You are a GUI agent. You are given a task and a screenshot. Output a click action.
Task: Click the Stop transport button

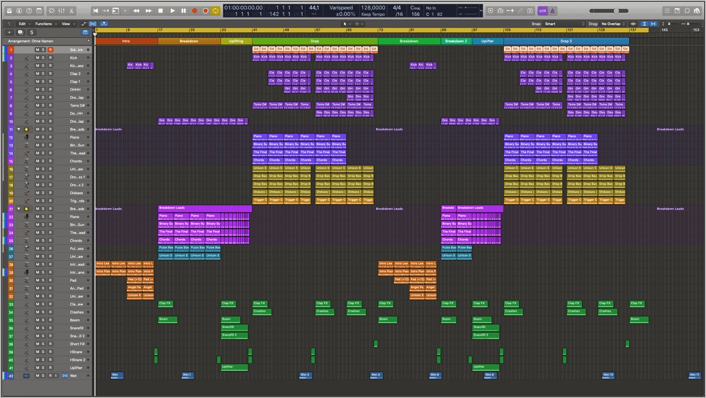(160, 10)
